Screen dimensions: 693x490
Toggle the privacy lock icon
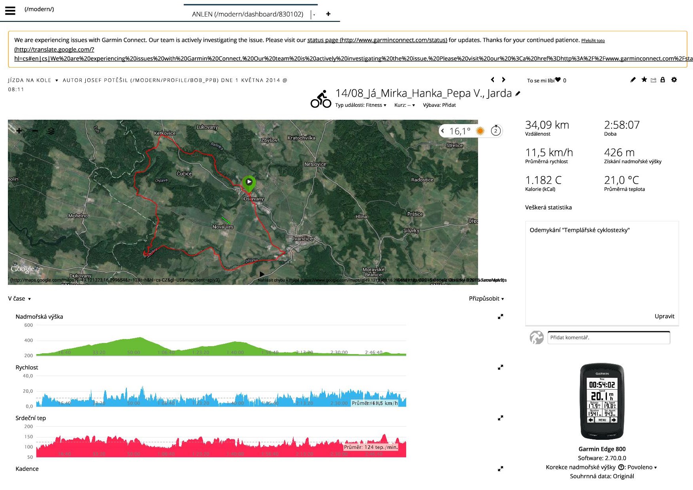[x=663, y=80]
